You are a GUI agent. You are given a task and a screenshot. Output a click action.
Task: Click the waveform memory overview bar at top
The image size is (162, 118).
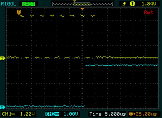point(83,4)
